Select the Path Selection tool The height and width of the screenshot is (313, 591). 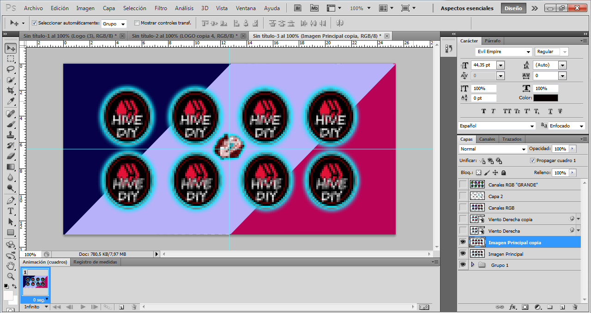(11, 222)
